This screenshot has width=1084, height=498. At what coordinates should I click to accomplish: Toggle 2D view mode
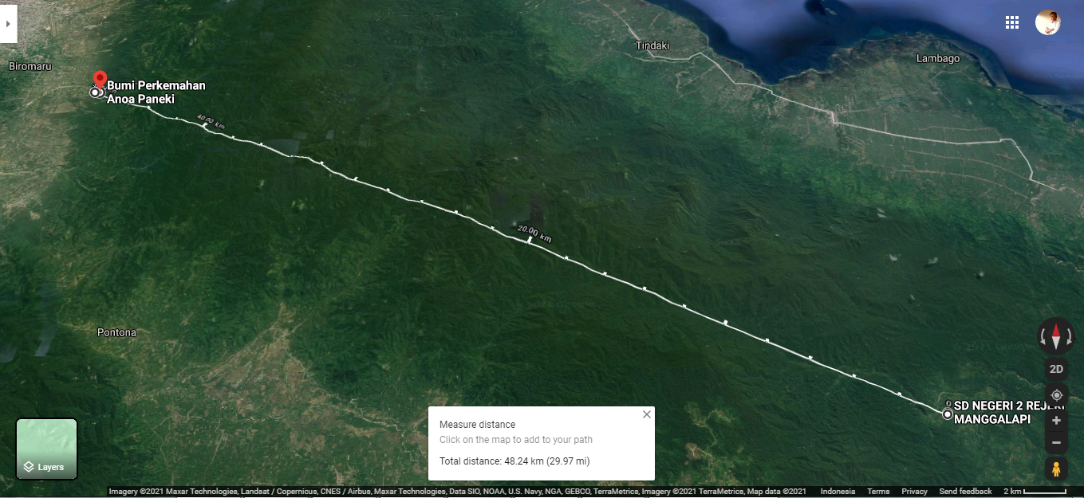coord(1056,369)
